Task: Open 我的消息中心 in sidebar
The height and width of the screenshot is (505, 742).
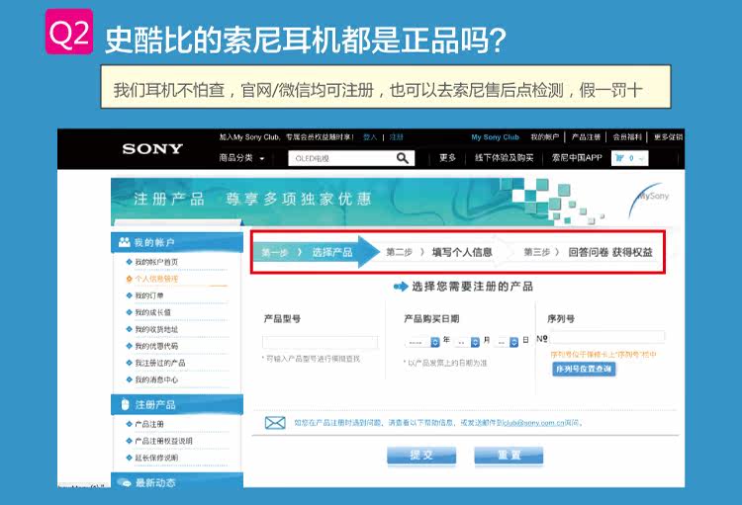Action: point(156,379)
